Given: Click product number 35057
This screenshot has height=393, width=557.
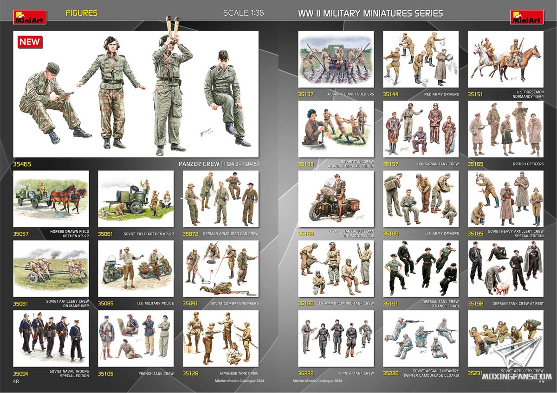Looking at the screenshot, I should click(x=21, y=234).
